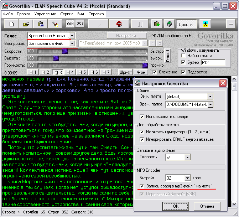The width and height of the screenshot is (239, 217).
Task: Switch to DOS encoding
Action: [80, 24]
